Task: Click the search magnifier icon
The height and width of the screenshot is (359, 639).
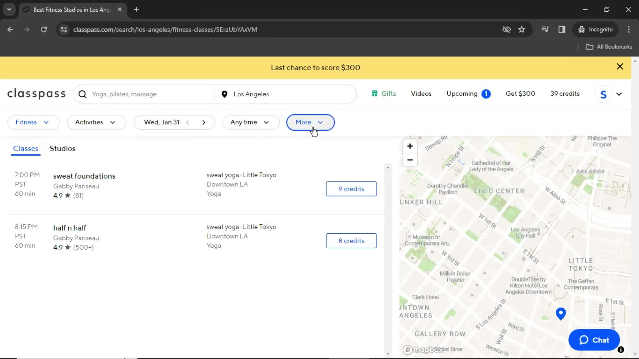Action: (82, 94)
